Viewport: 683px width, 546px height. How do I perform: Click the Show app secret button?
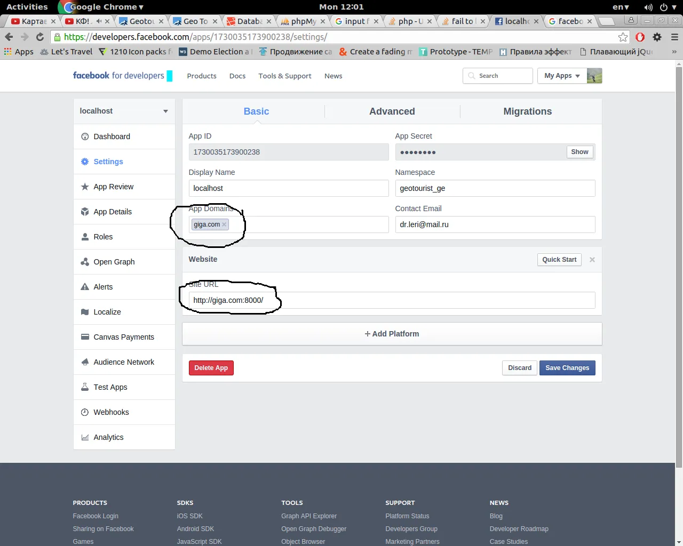tap(579, 152)
